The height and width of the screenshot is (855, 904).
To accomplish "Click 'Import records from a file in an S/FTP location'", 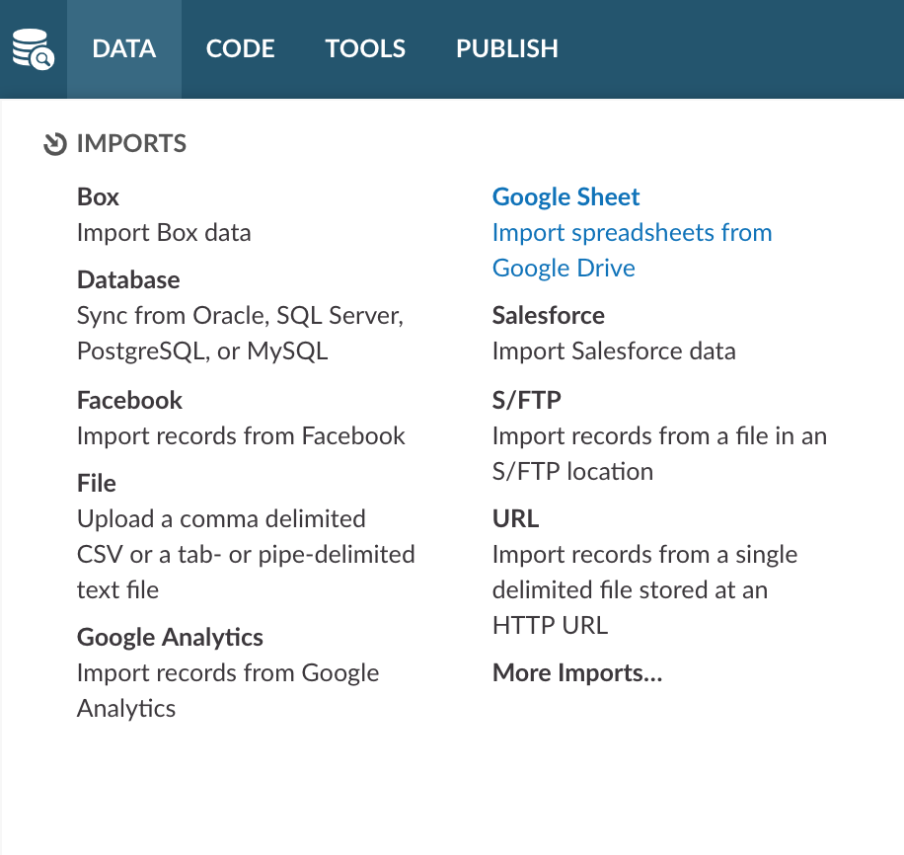I will click(x=659, y=454).
